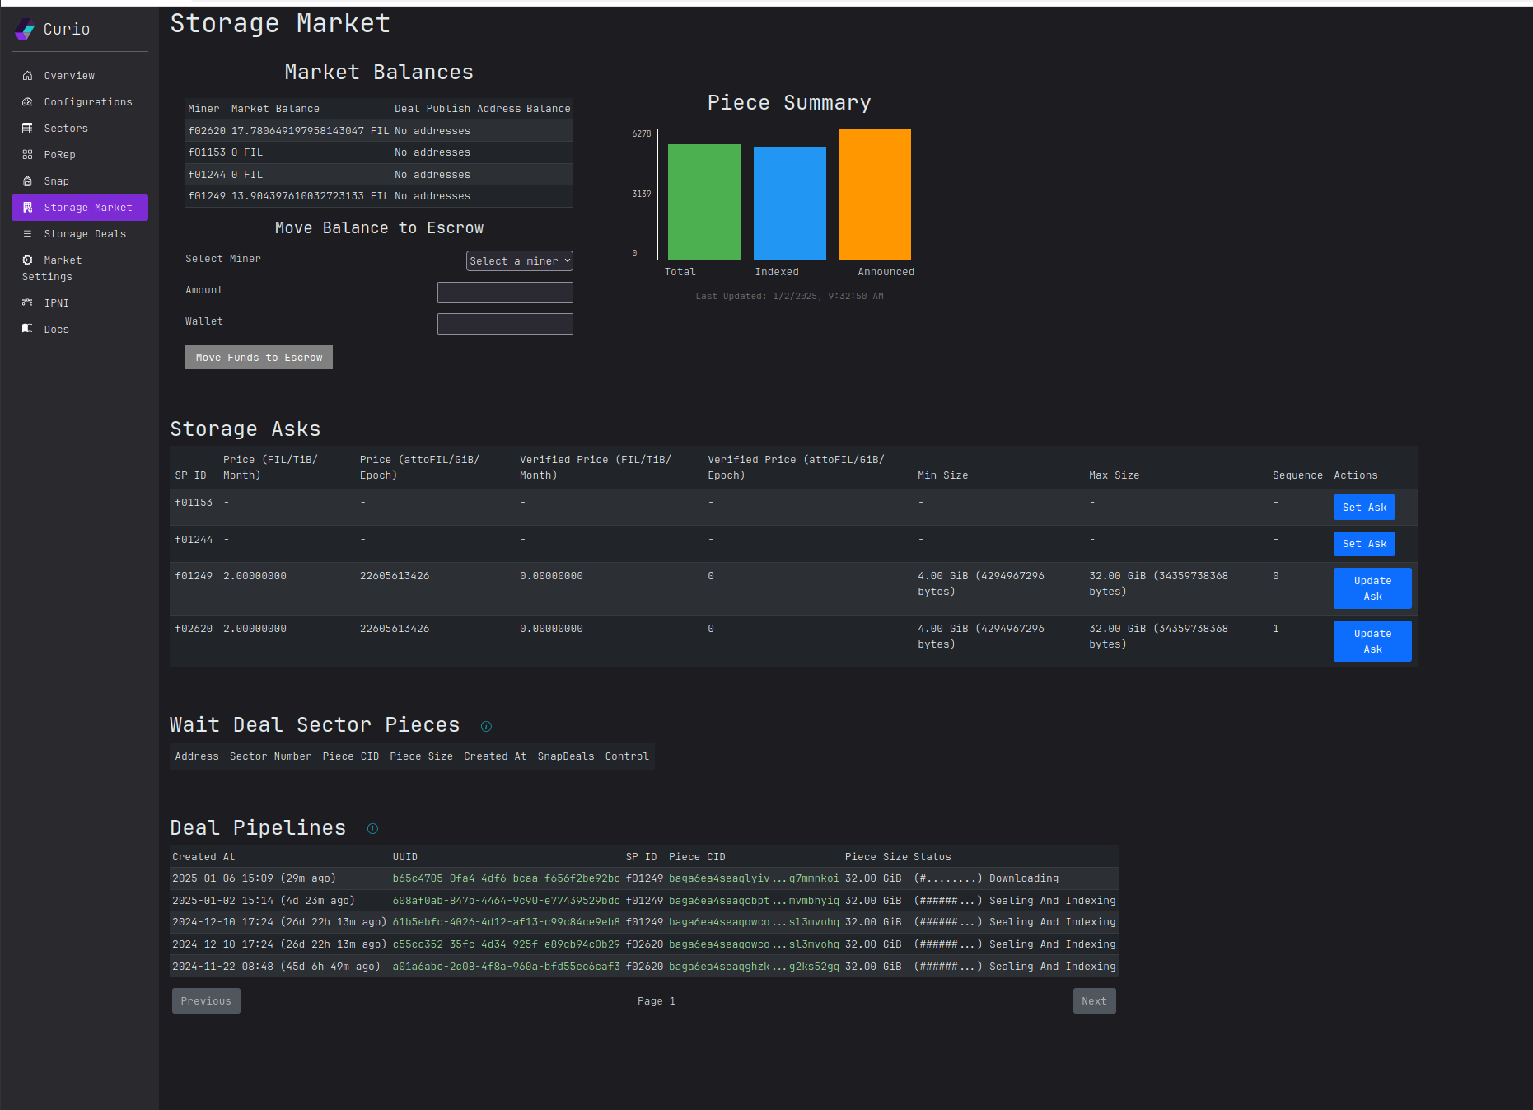
Task: Open the Select a miner dropdown
Action: tap(519, 261)
